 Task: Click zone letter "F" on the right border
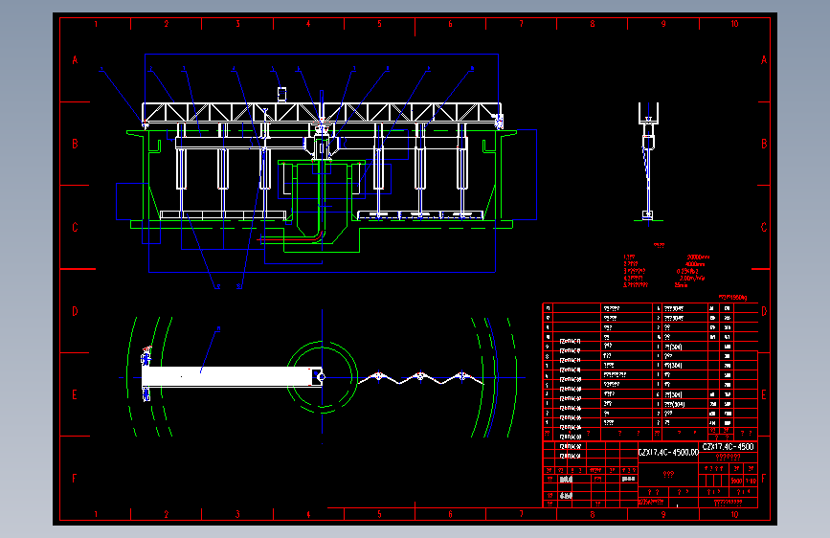click(x=764, y=478)
